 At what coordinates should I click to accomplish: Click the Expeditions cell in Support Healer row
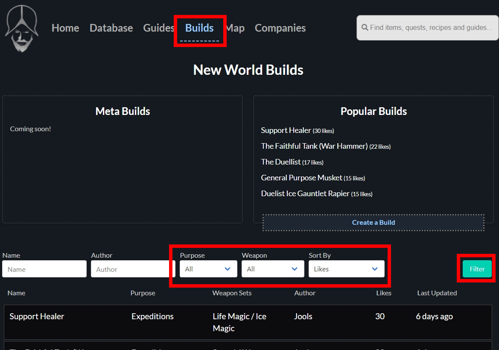[152, 316]
